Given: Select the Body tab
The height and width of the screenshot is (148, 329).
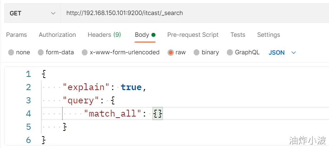Looking at the screenshot, I should click(x=142, y=35).
